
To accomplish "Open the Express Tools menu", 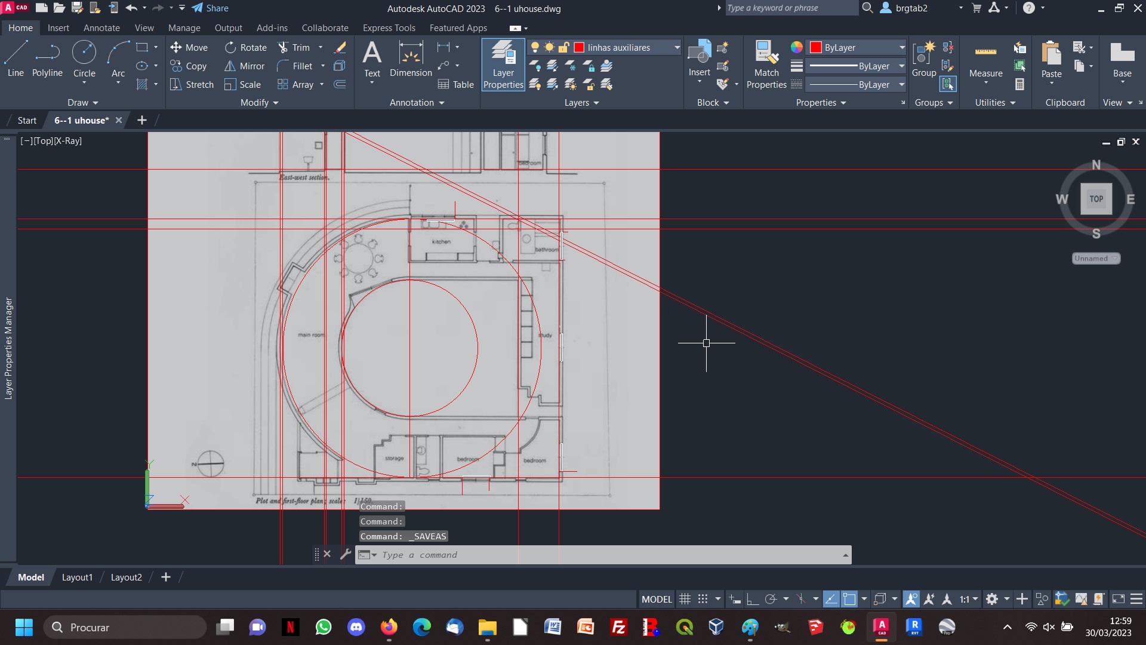I will (x=389, y=27).
